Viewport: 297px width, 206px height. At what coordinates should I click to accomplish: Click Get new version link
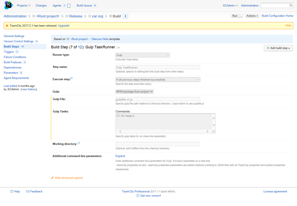[x=150, y=196]
